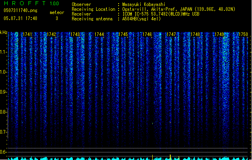Click the 0.7 kHz axis label
The image size is (252, 160).
coord(3,132)
